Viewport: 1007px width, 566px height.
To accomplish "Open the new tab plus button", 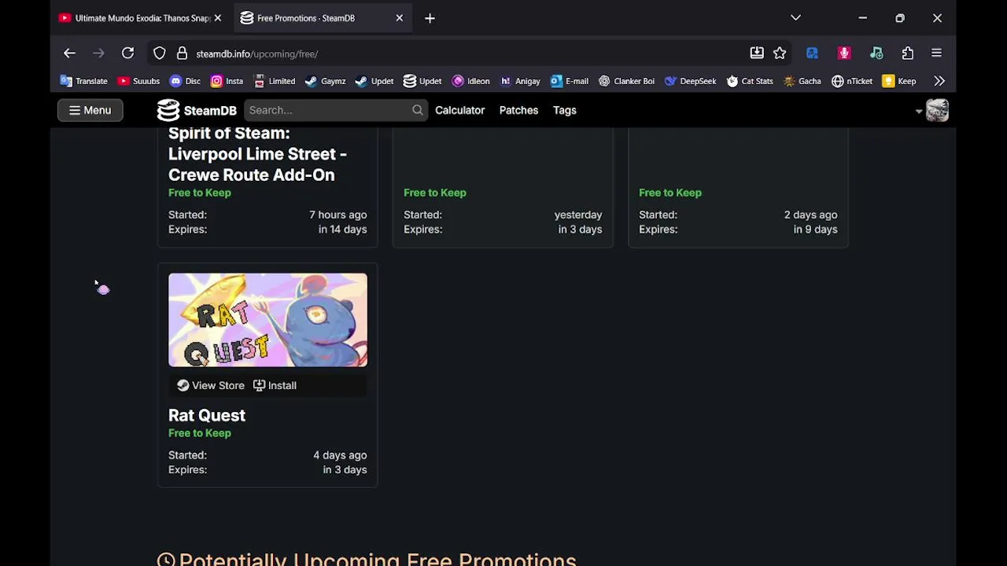I will tap(430, 18).
